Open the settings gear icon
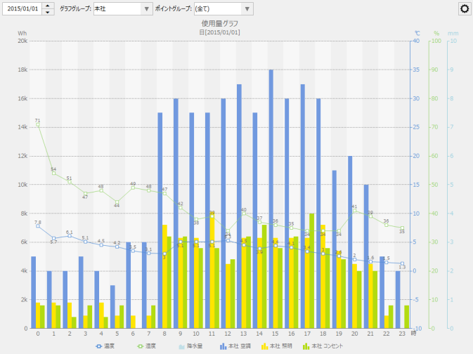473x354 pixels. point(464,8)
